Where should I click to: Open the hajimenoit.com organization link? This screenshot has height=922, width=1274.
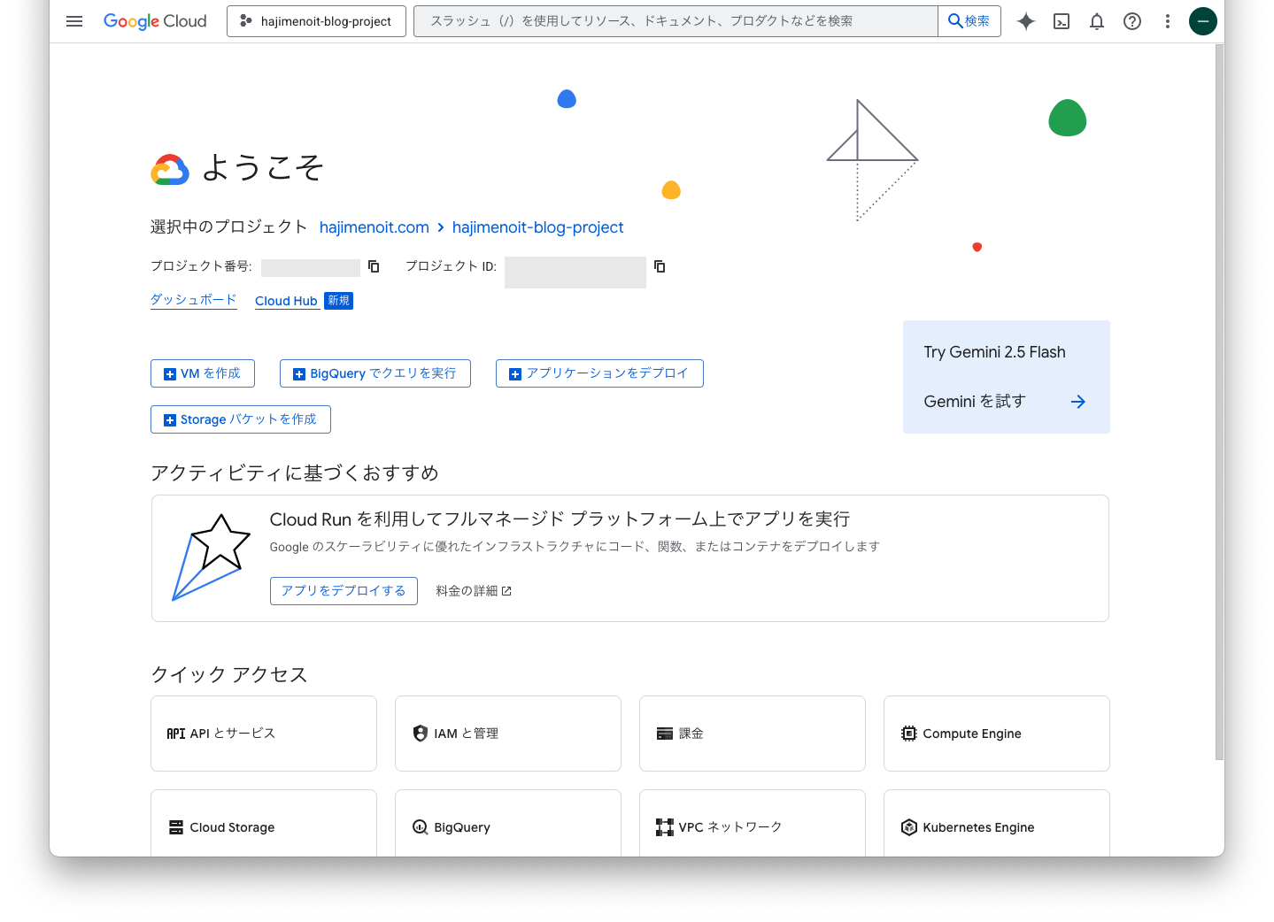pyautogui.click(x=374, y=227)
